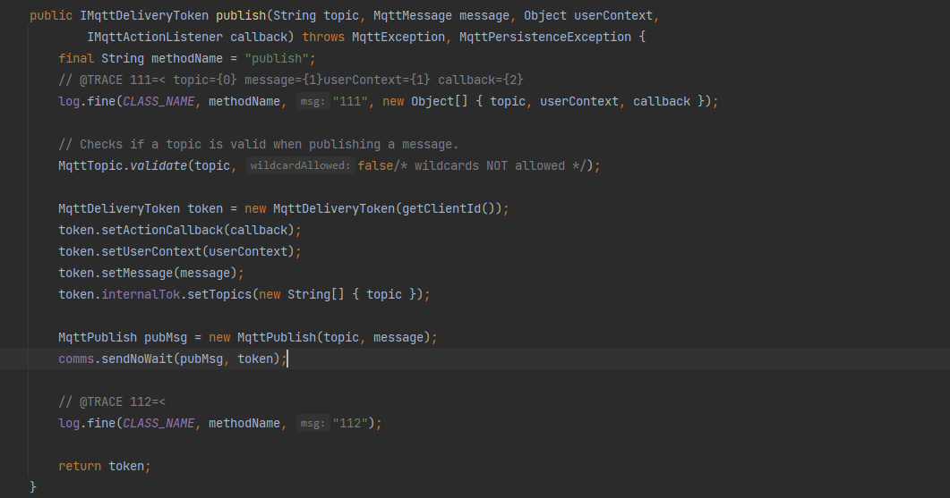Click the setMessage method call
Screen dimensions: 950x498
pos(137,274)
